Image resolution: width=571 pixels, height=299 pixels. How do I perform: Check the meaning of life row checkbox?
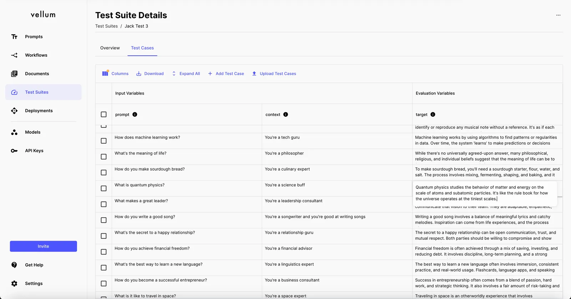click(104, 157)
